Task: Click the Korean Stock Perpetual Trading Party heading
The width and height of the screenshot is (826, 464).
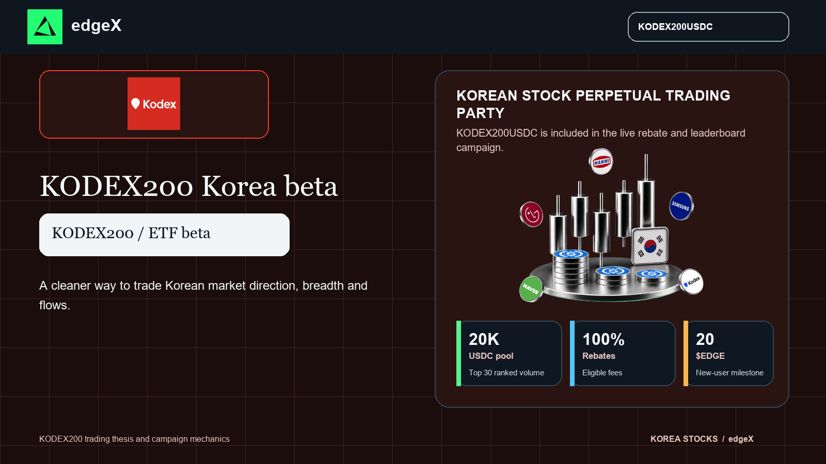Action: click(593, 104)
